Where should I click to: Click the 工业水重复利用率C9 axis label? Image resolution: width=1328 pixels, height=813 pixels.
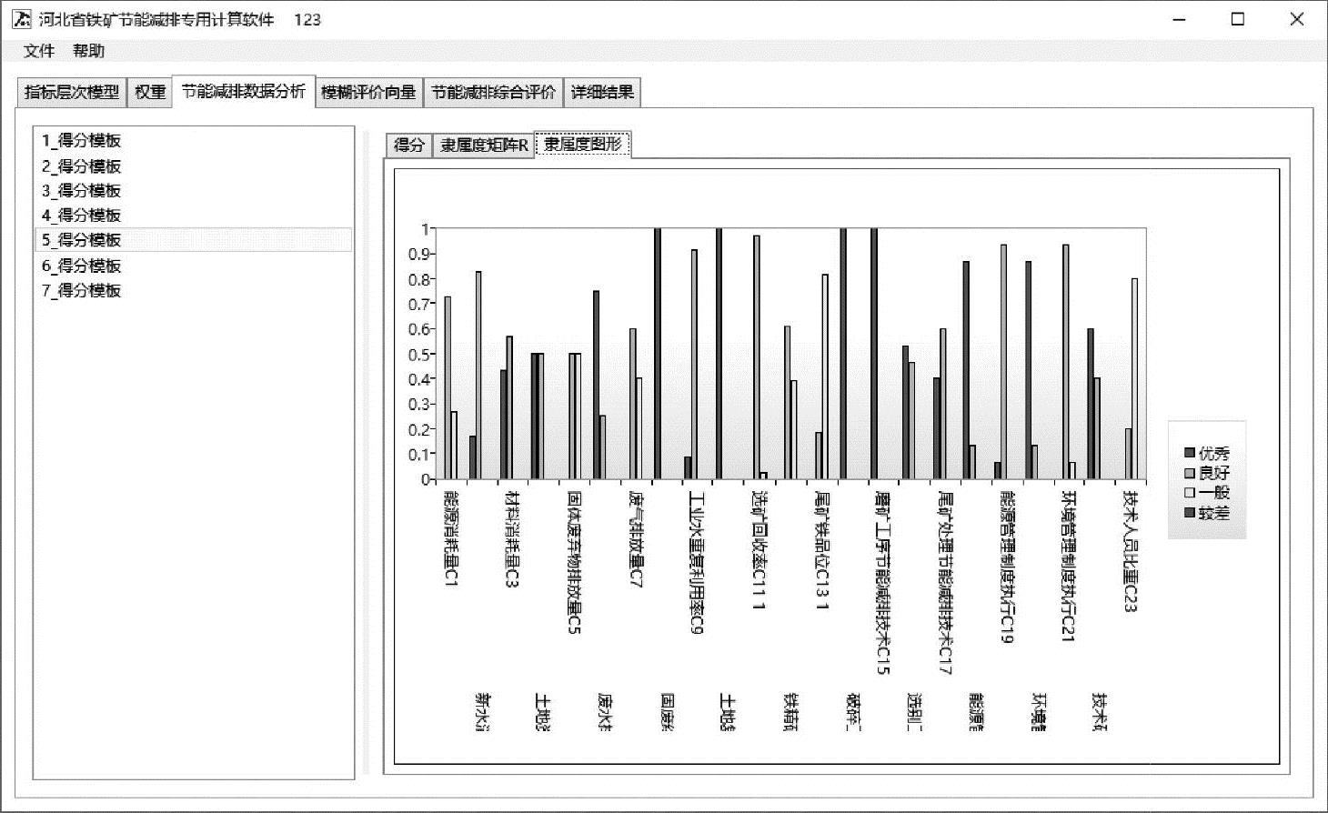point(697,562)
